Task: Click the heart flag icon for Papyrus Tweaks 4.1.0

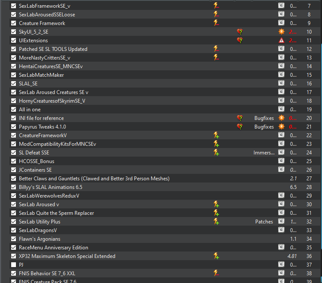Action: tap(240, 126)
